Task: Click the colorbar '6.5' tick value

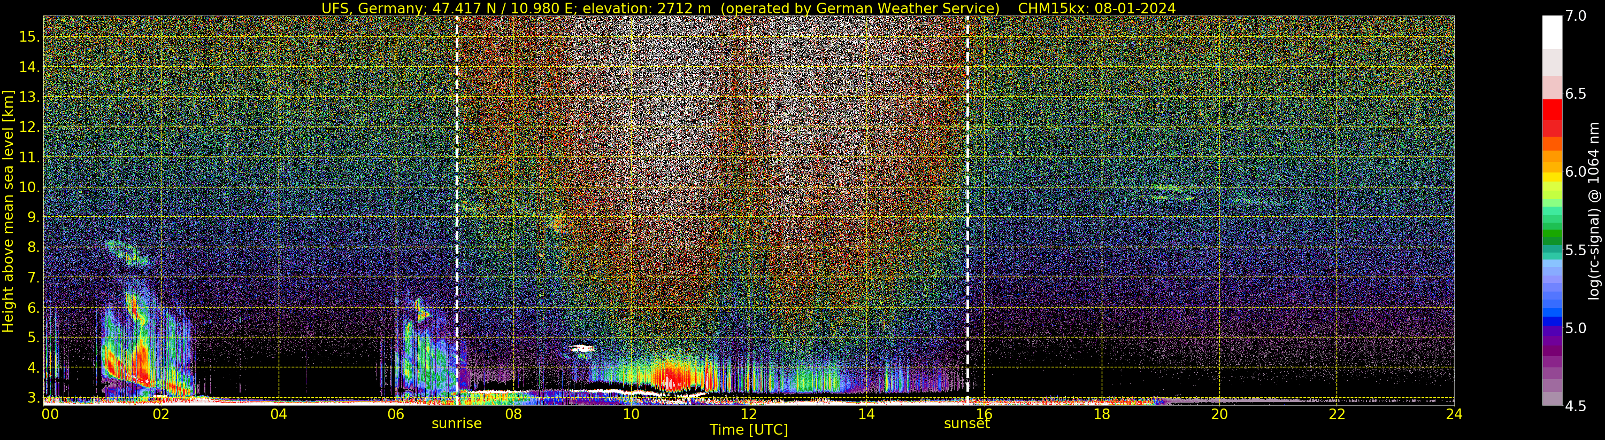Action: [1576, 94]
